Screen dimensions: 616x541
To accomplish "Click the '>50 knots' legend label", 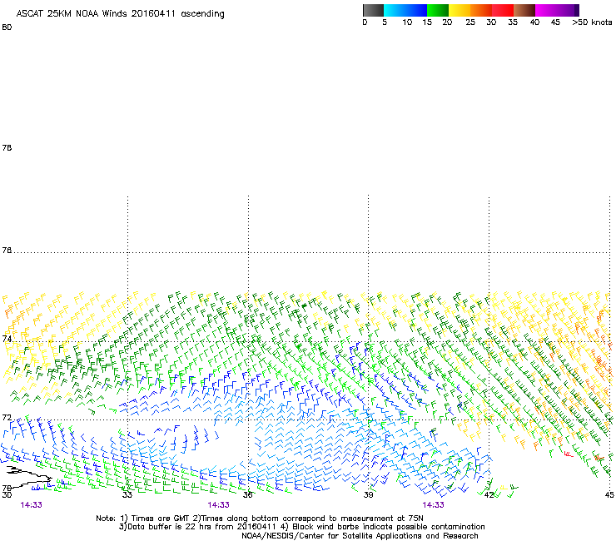I will click(592, 22).
